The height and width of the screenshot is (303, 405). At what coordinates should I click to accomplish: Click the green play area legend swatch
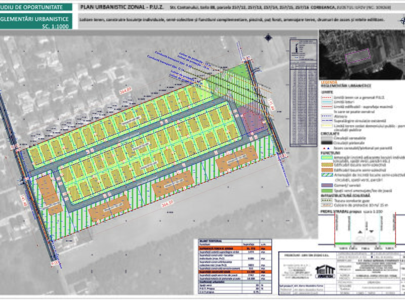coord(327,189)
